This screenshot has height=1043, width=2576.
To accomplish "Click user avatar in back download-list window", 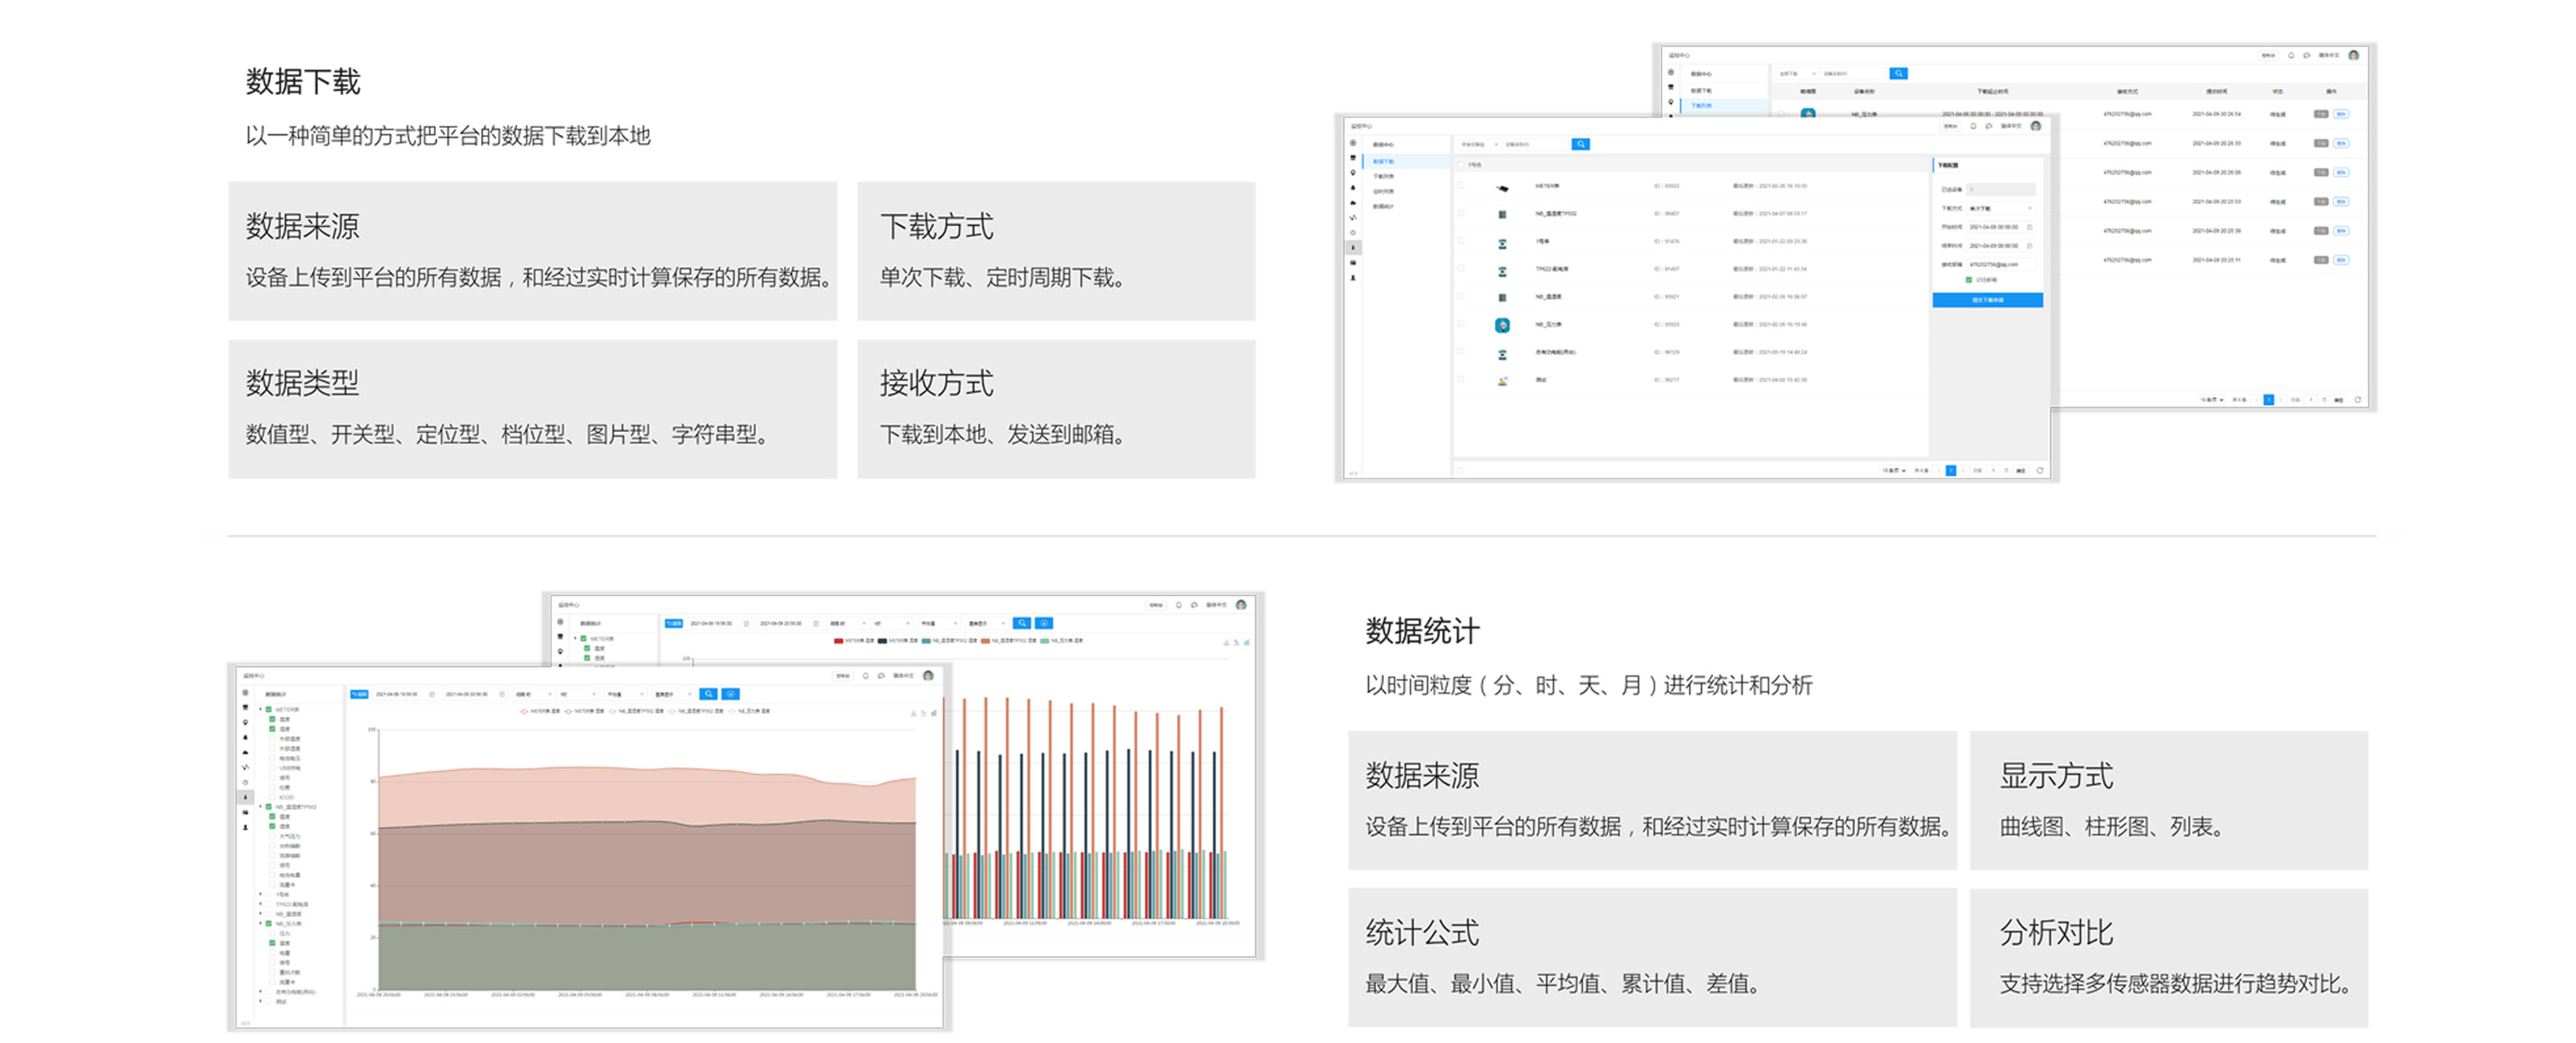I will tap(2353, 56).
